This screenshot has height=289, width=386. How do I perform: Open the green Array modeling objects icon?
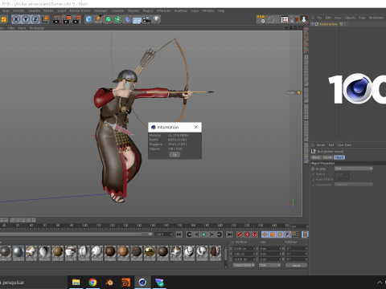118,19
